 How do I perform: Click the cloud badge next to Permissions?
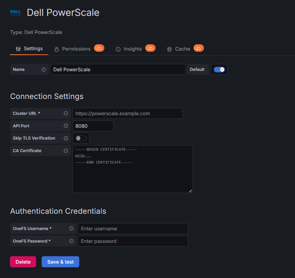click(x=99, y=48)
